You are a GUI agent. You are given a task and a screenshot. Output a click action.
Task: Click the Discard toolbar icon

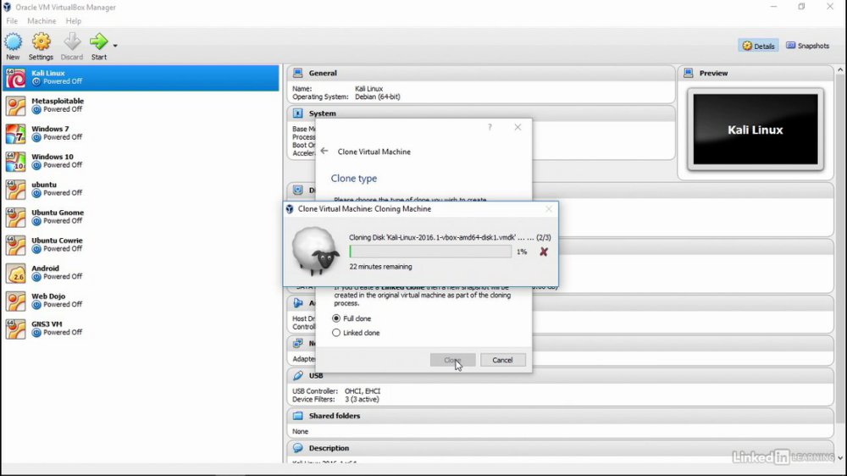click(72, 42)
